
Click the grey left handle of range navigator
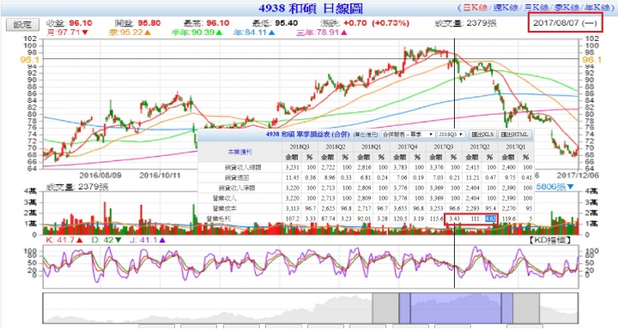385,308
